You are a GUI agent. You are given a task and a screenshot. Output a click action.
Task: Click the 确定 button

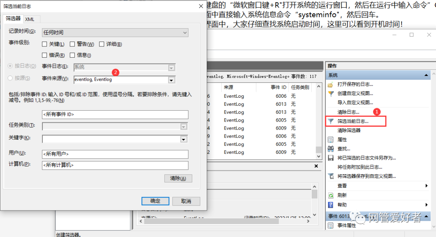(155, 201)
